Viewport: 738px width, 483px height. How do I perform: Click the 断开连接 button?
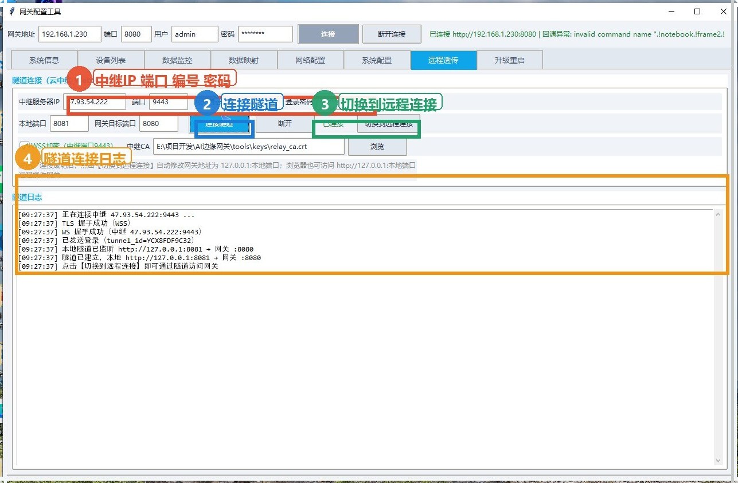coord(392,34)
